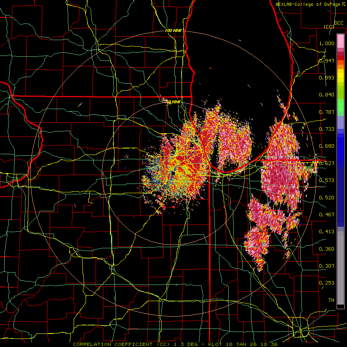Click the 0.413 scale value

[x=327, y=232]
